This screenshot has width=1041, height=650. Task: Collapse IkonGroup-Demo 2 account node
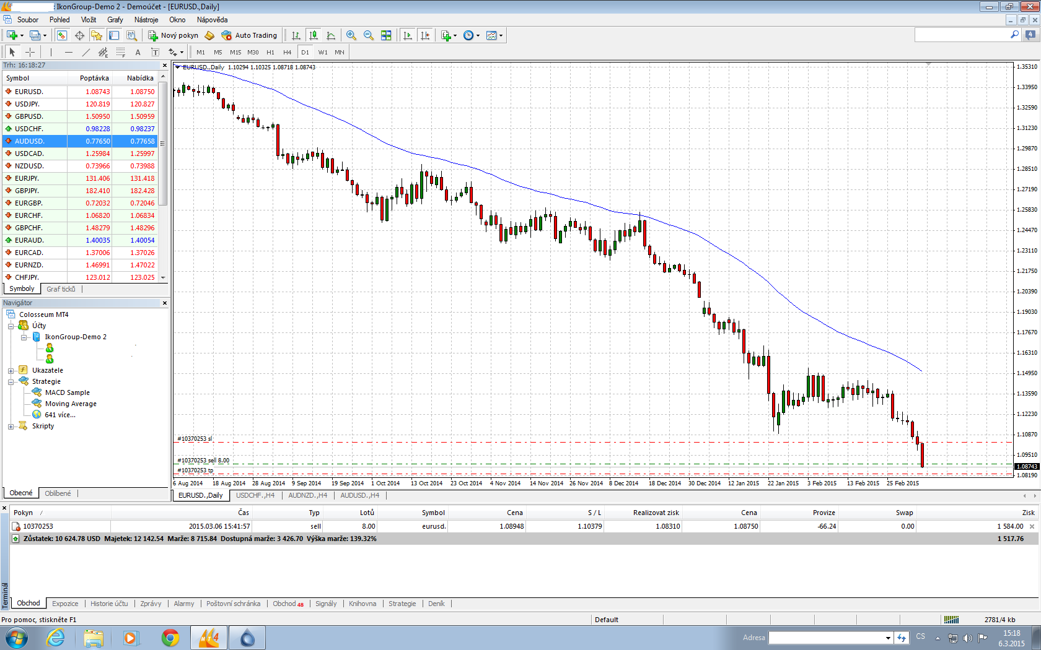(x=24, y=337)
